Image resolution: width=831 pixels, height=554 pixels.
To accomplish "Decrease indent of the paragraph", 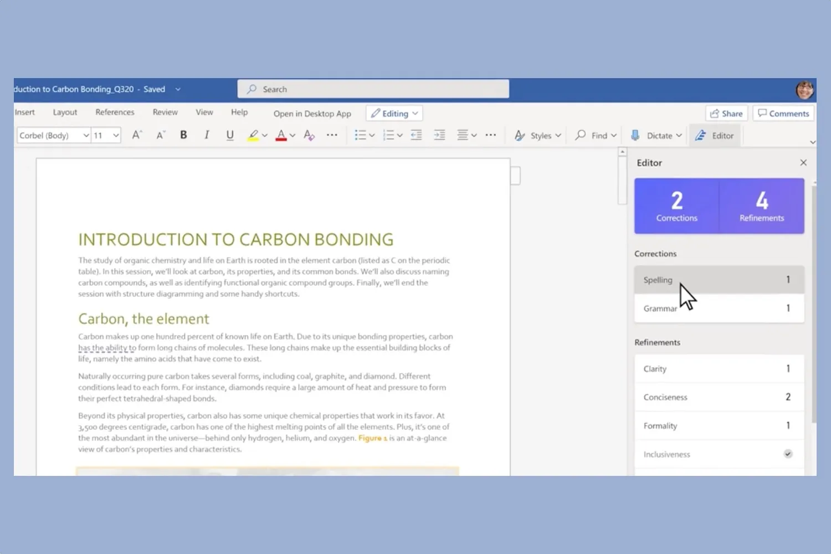I will [x=416, y=135].
